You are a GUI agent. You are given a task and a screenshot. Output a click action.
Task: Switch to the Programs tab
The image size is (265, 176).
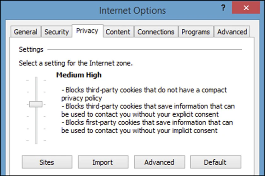[196, 32]
